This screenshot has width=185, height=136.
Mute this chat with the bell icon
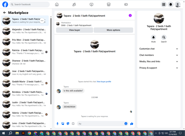point(154,37)
